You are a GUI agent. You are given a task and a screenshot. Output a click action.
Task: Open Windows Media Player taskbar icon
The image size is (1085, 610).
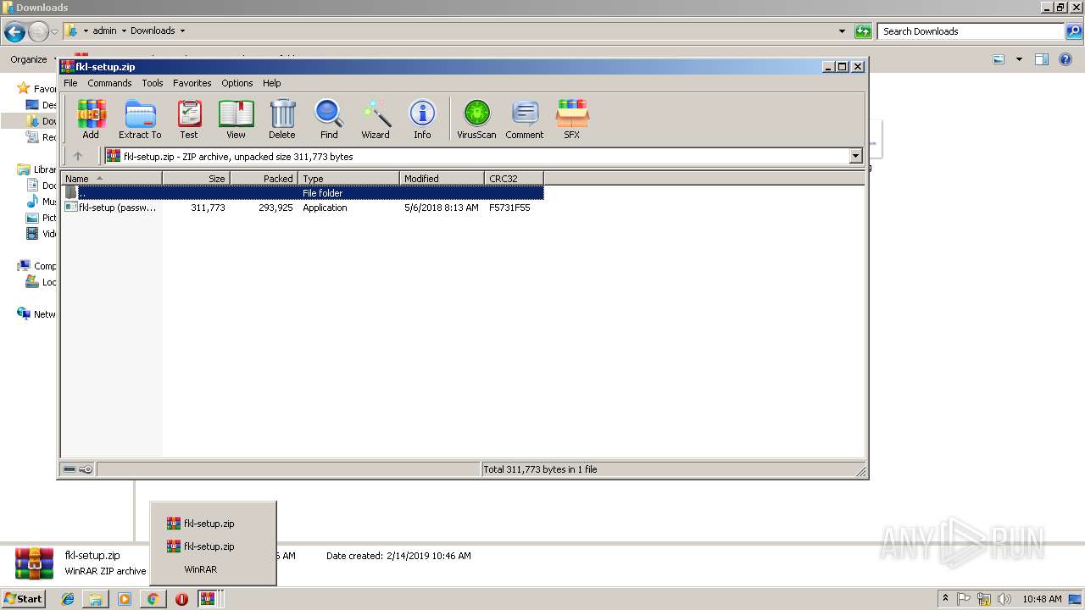click(125, 599)
